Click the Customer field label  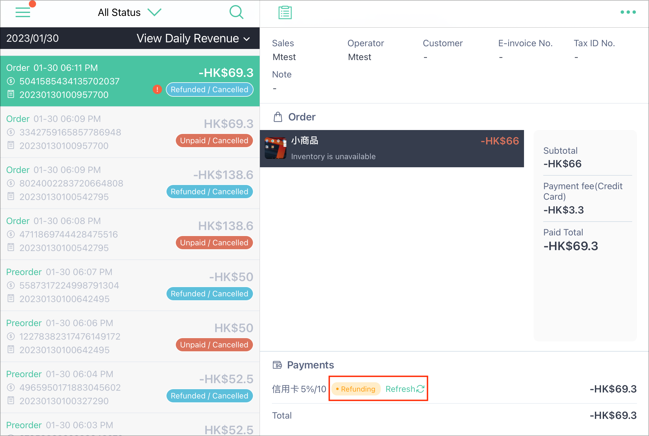443,43
